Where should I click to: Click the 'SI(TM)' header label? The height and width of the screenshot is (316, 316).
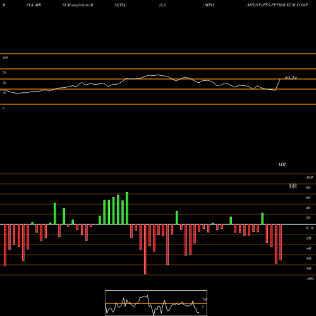[120, 5]
